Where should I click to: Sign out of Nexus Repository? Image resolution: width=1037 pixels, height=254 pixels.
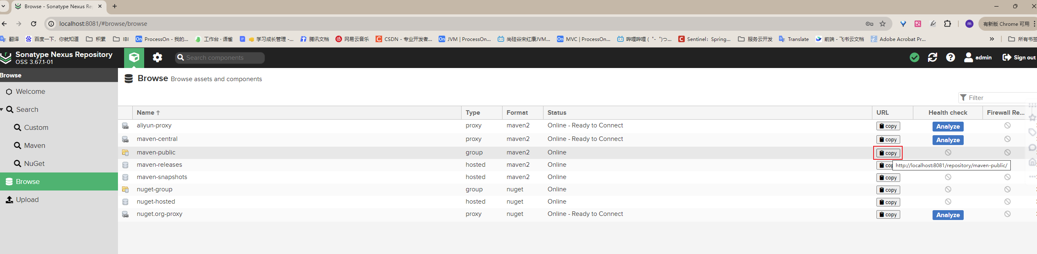(x=1019, y=58)
